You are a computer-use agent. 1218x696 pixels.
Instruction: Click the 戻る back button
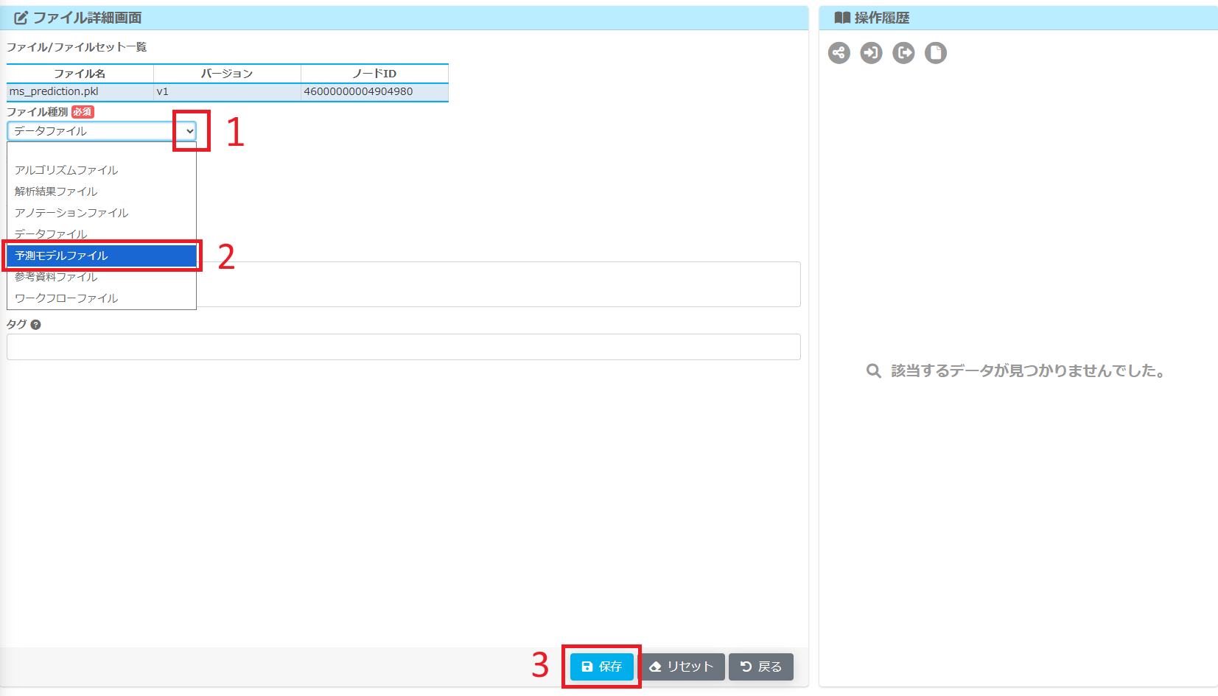click(761, 667)
